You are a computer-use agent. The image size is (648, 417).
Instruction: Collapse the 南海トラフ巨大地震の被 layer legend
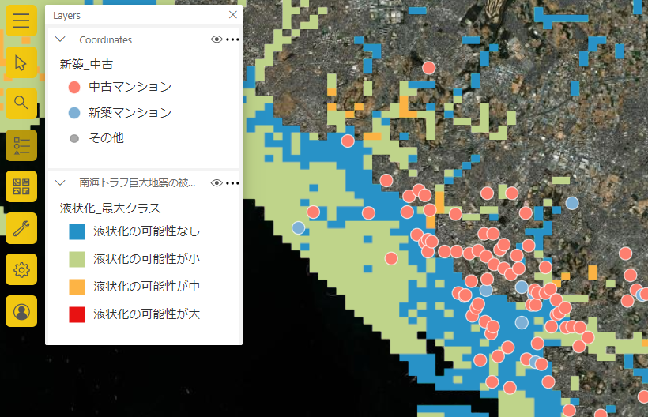coord(60,182)
